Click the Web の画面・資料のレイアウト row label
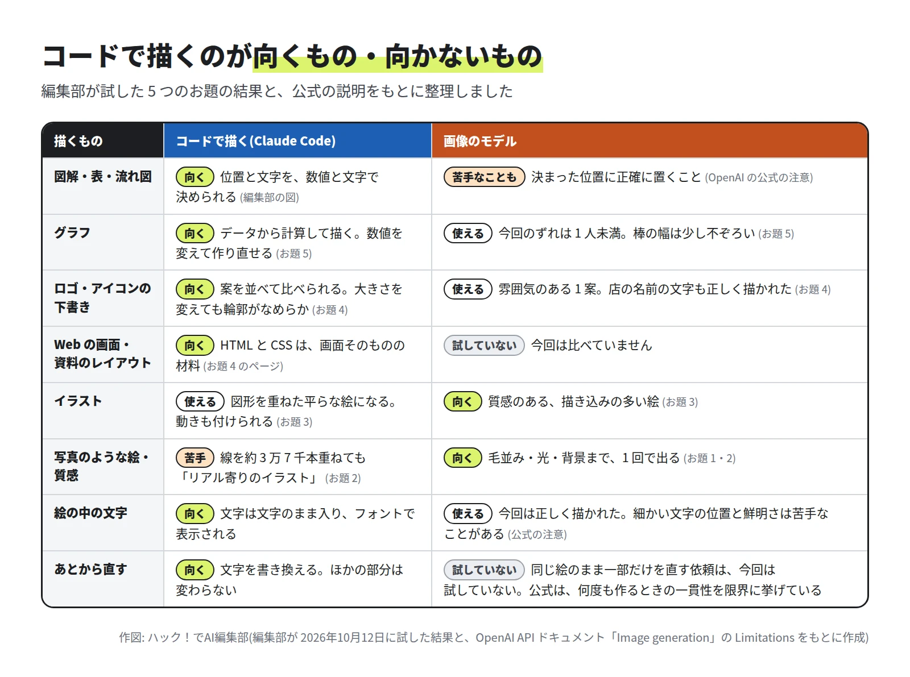 (103, 354)
